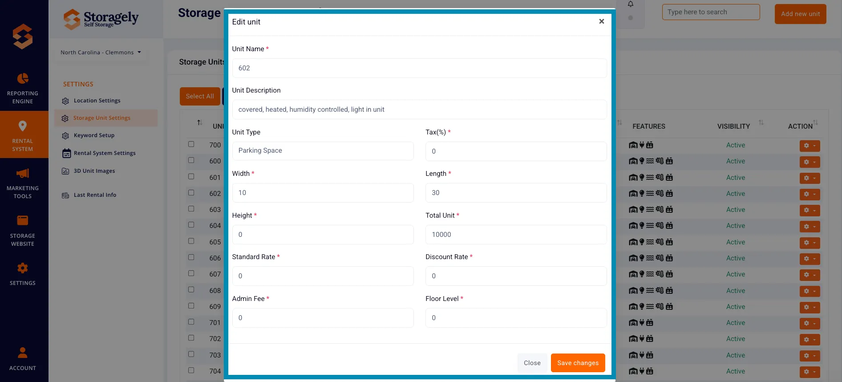Screen dimensions: 842x382
Task: Check the checkbox for unit 608
Action: tap(191, 290)
